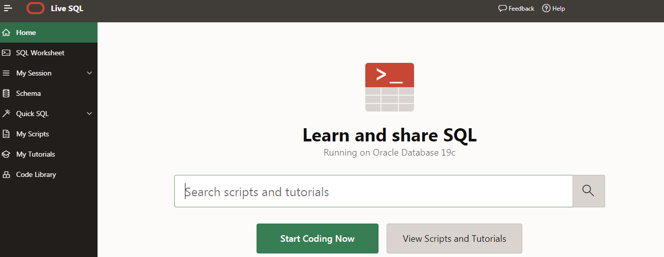The image size is (664, 257).
Task: Expand the My Session submenu chevron
Action: pyautogui.click(x=89, y=73)
